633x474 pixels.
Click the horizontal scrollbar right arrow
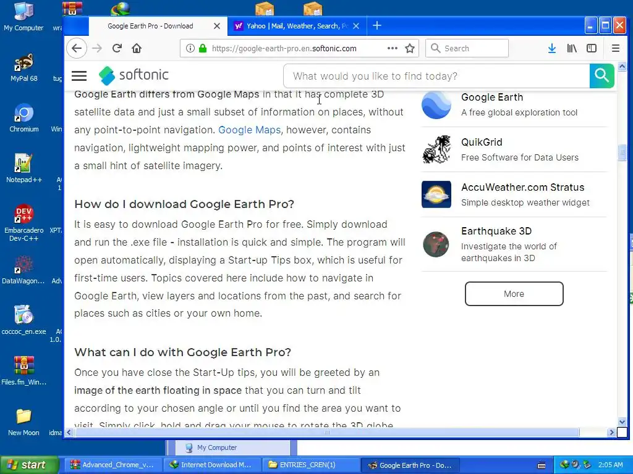click(x=611, y=433)
